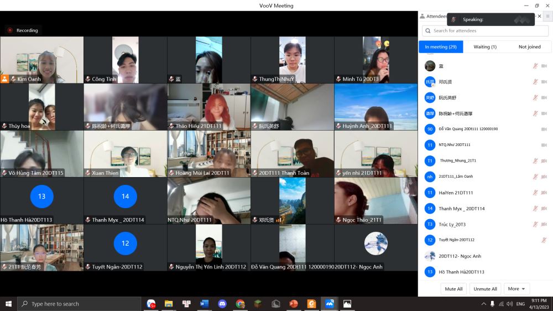This screenshot has height=311, width=553.
Task: Switch to the Not joined tab
Action: [529, 47]
